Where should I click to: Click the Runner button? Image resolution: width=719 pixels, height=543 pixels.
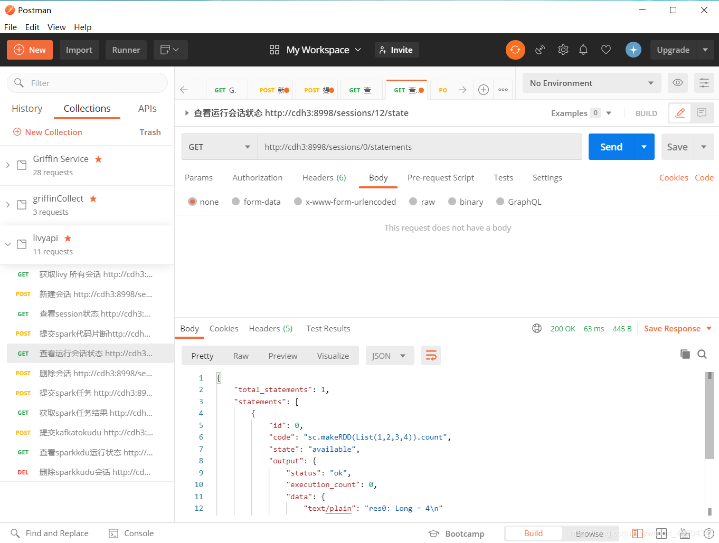[x=126, y=50]
